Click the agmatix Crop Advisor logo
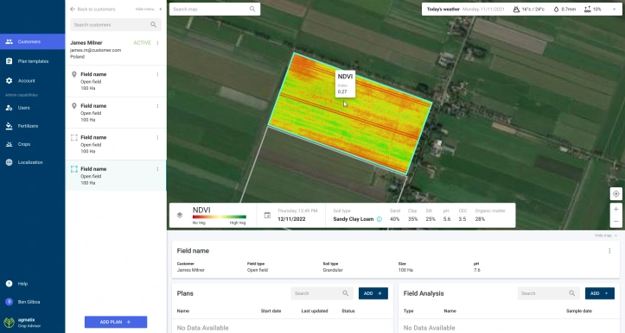Viewport: 625px width, 333px height. pos(22,323)
